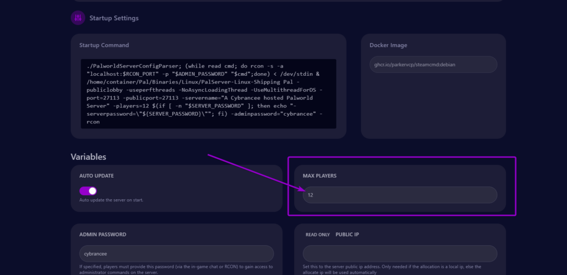
Task: Toggle the Auto Update switch
Action: (88, 191)
